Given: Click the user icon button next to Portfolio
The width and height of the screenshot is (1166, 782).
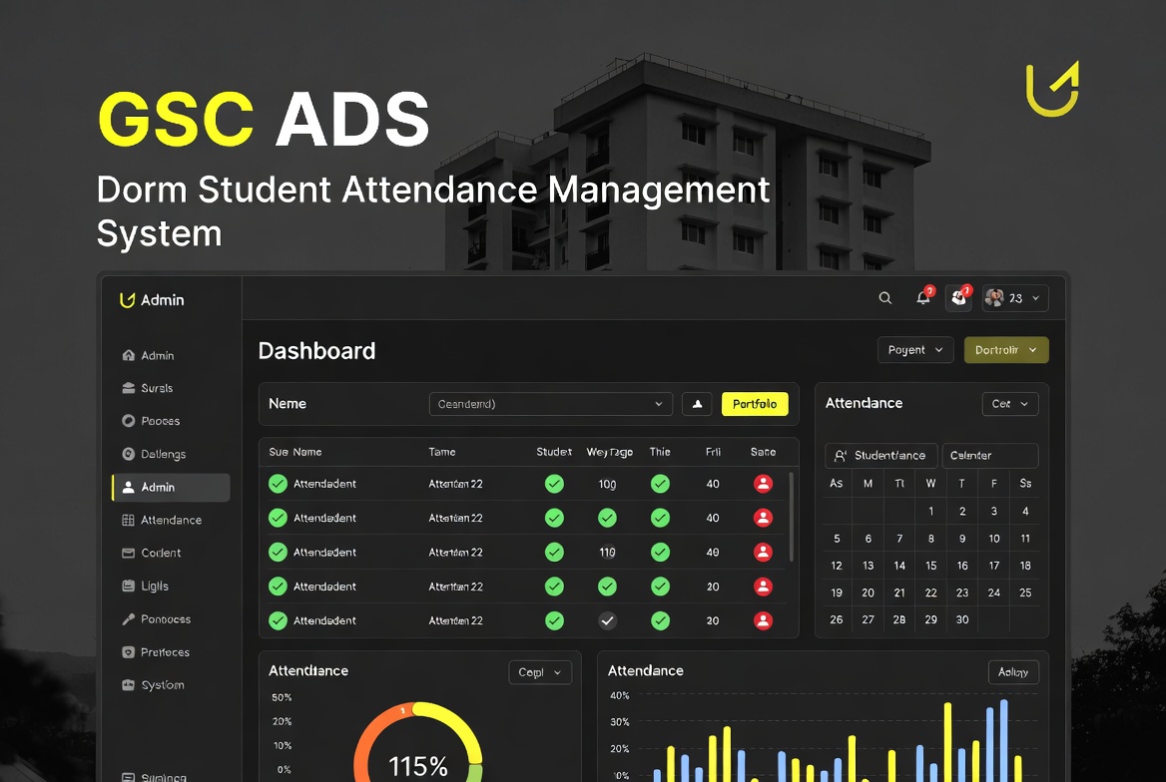Looking at the screenshot, I should tap(698, 404).
